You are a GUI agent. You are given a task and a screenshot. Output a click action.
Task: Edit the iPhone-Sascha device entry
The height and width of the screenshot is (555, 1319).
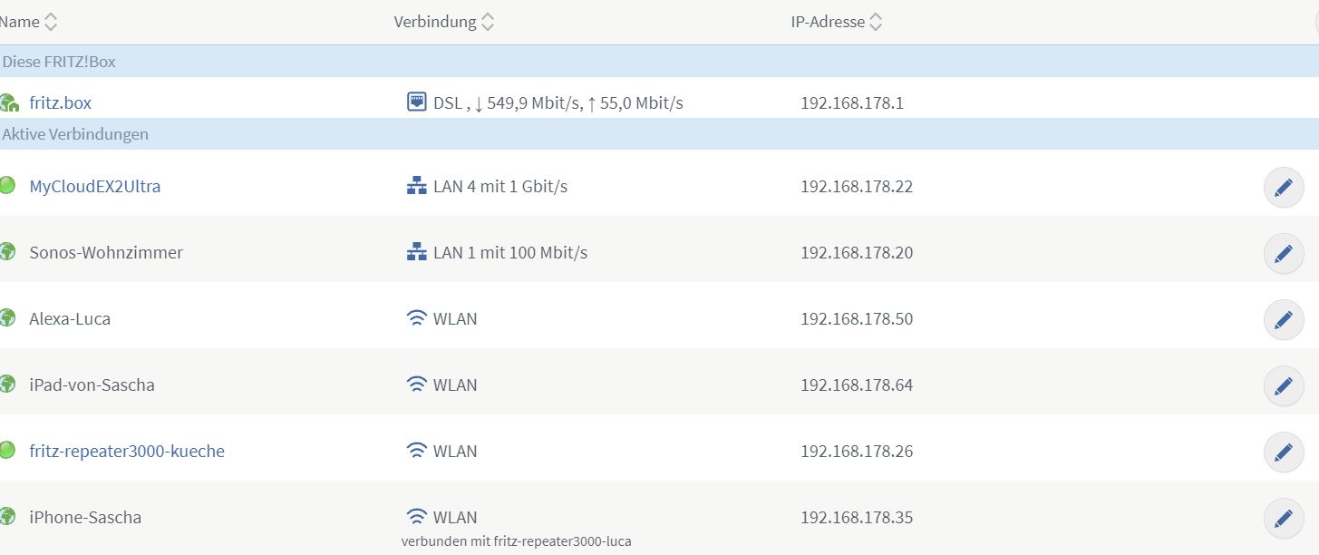(1283, 519)
